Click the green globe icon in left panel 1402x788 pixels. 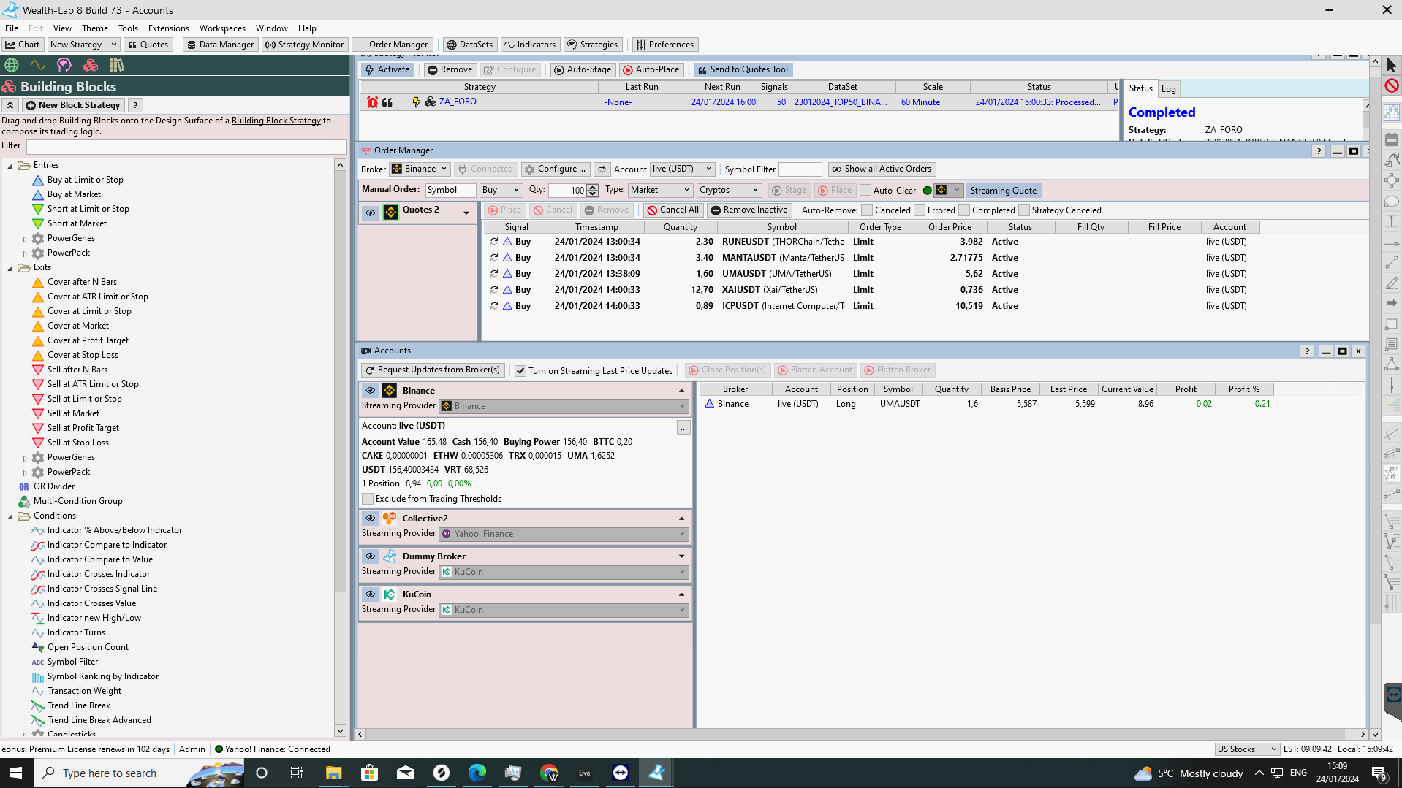12,65
